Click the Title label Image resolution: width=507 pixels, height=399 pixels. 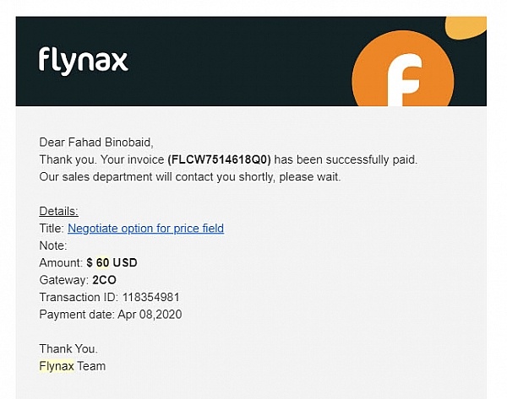[x=52, y=228]
